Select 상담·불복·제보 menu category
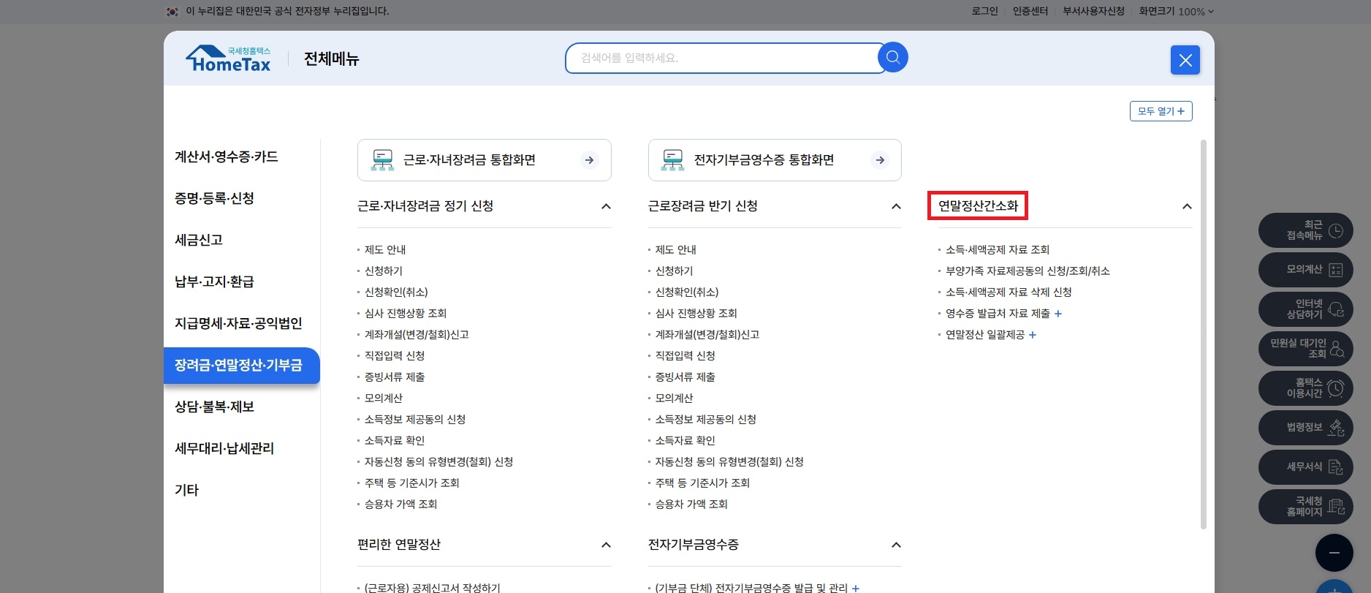 point(214,407)
